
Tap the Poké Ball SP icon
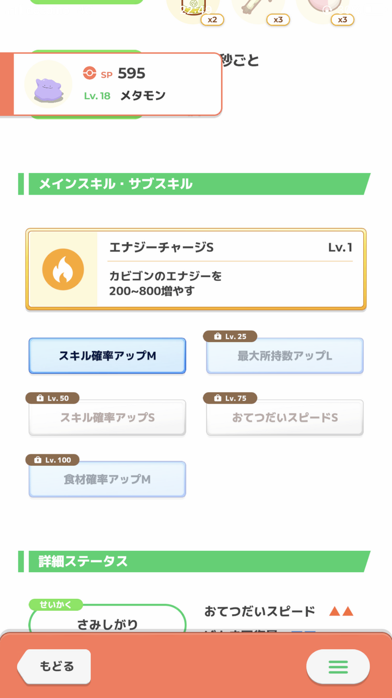pos(89,73)
